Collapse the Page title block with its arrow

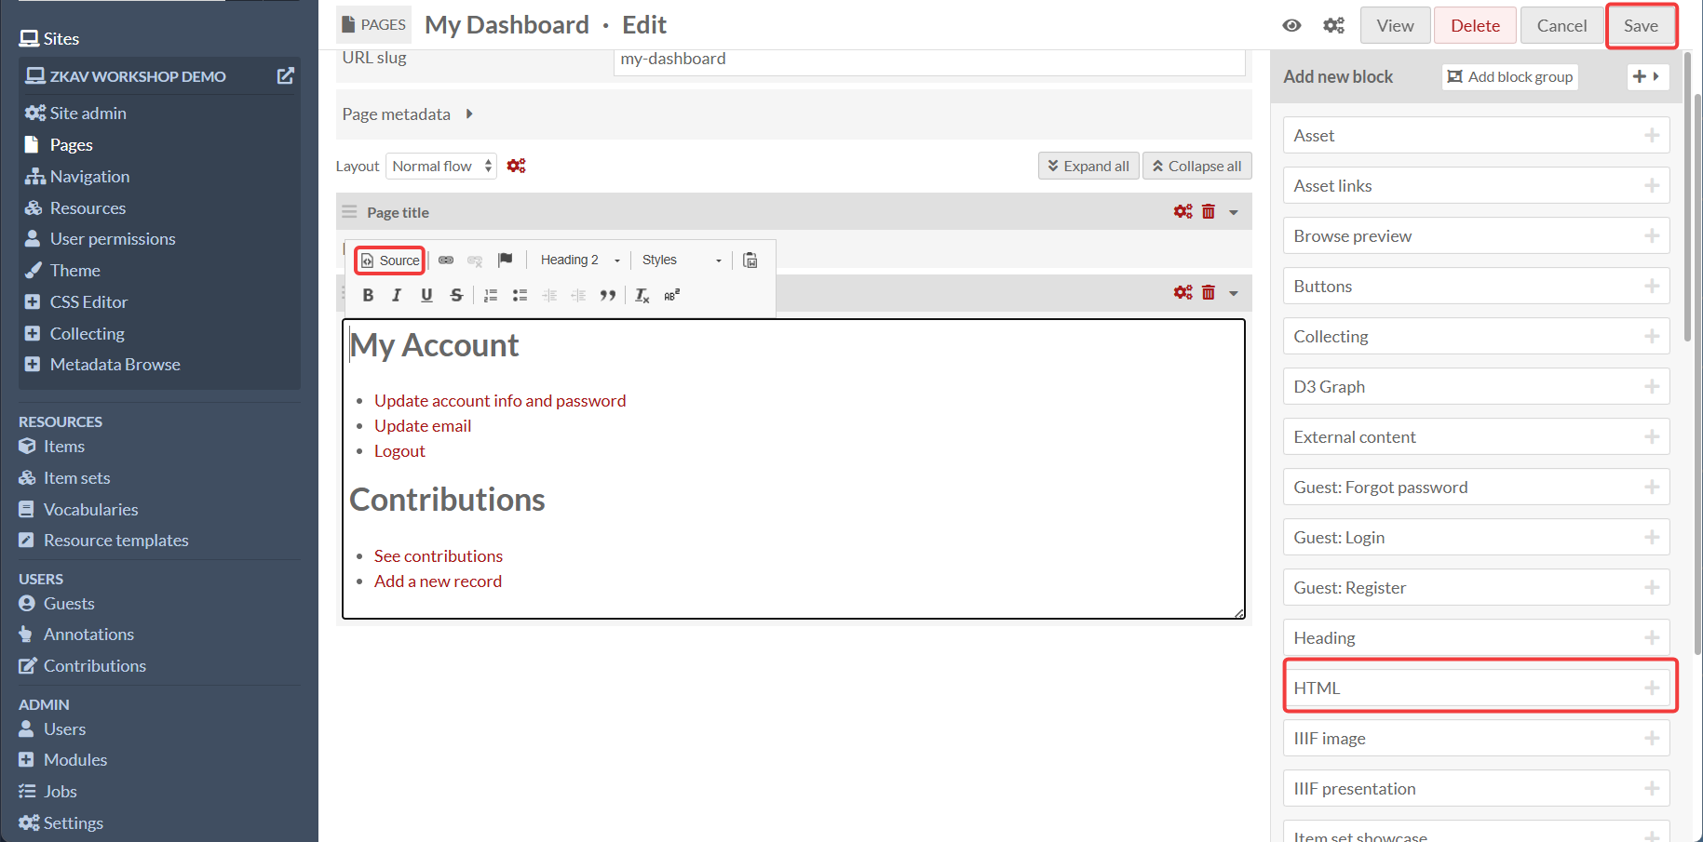pos(1234,213)
